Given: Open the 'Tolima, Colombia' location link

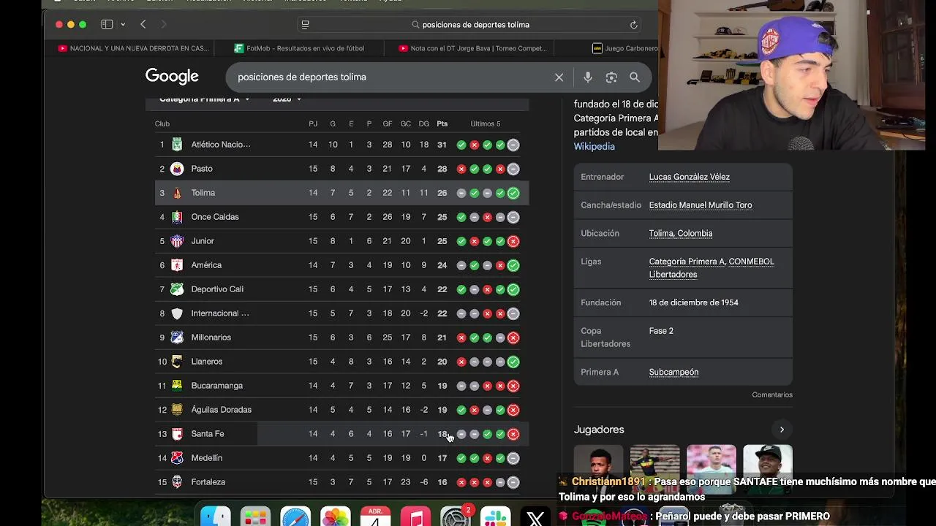Looking at the screenshot, I should coord(681,233).
